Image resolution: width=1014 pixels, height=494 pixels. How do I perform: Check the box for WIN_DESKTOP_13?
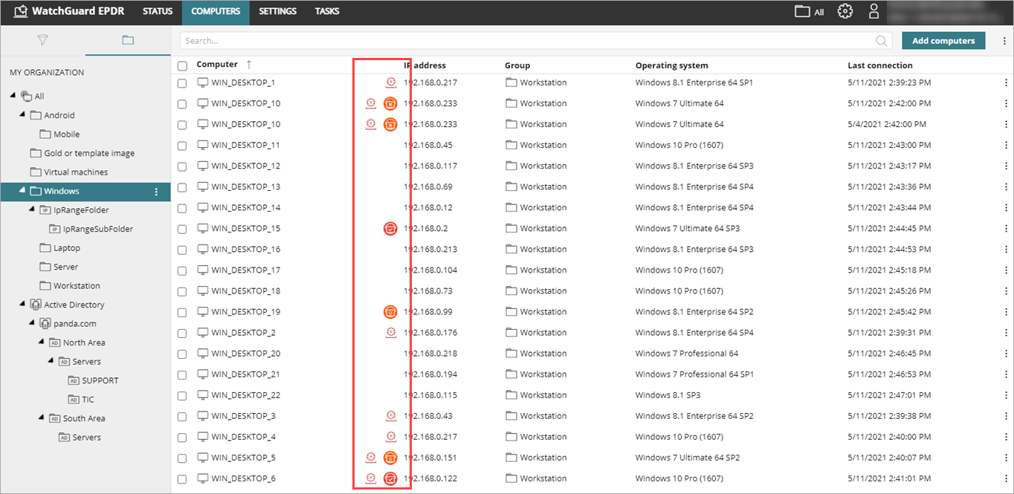click(182, 187)
